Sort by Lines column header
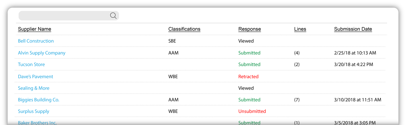 click(x=300, y=29)
